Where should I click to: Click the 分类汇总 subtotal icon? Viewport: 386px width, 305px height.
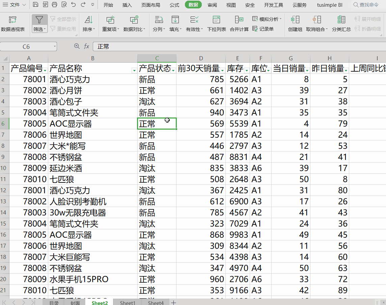pyautogui.click(x=341, y=20)
